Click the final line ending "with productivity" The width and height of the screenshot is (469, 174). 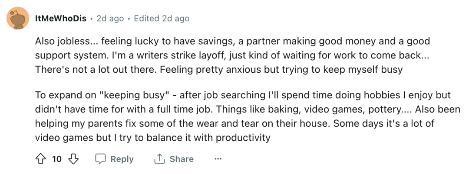152,138
